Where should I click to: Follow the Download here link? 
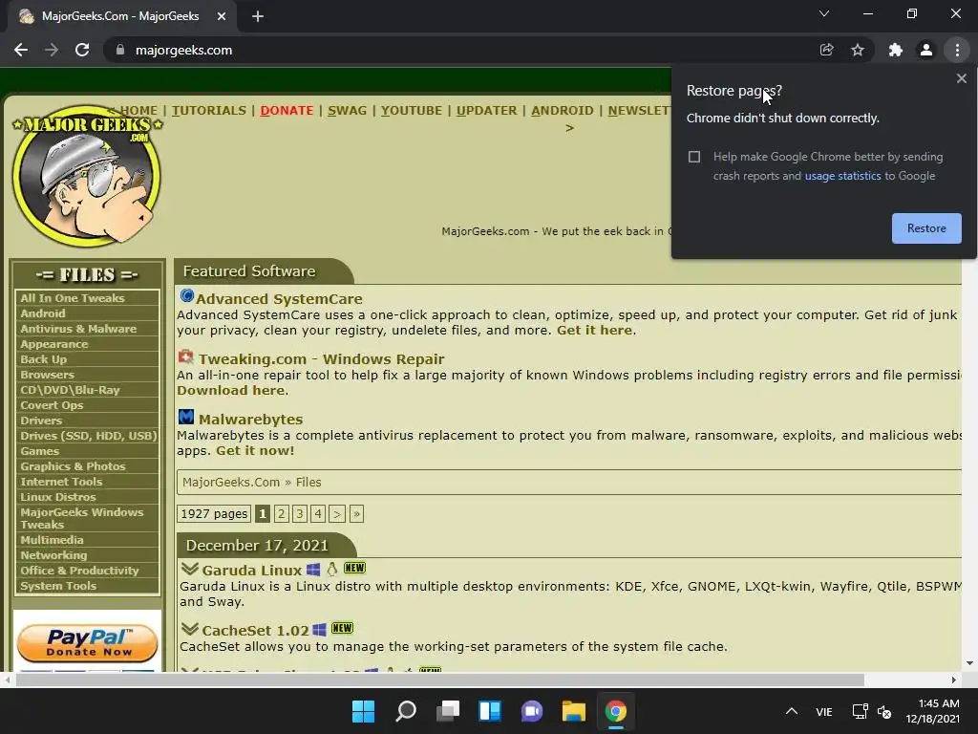(x=230, y=390)
